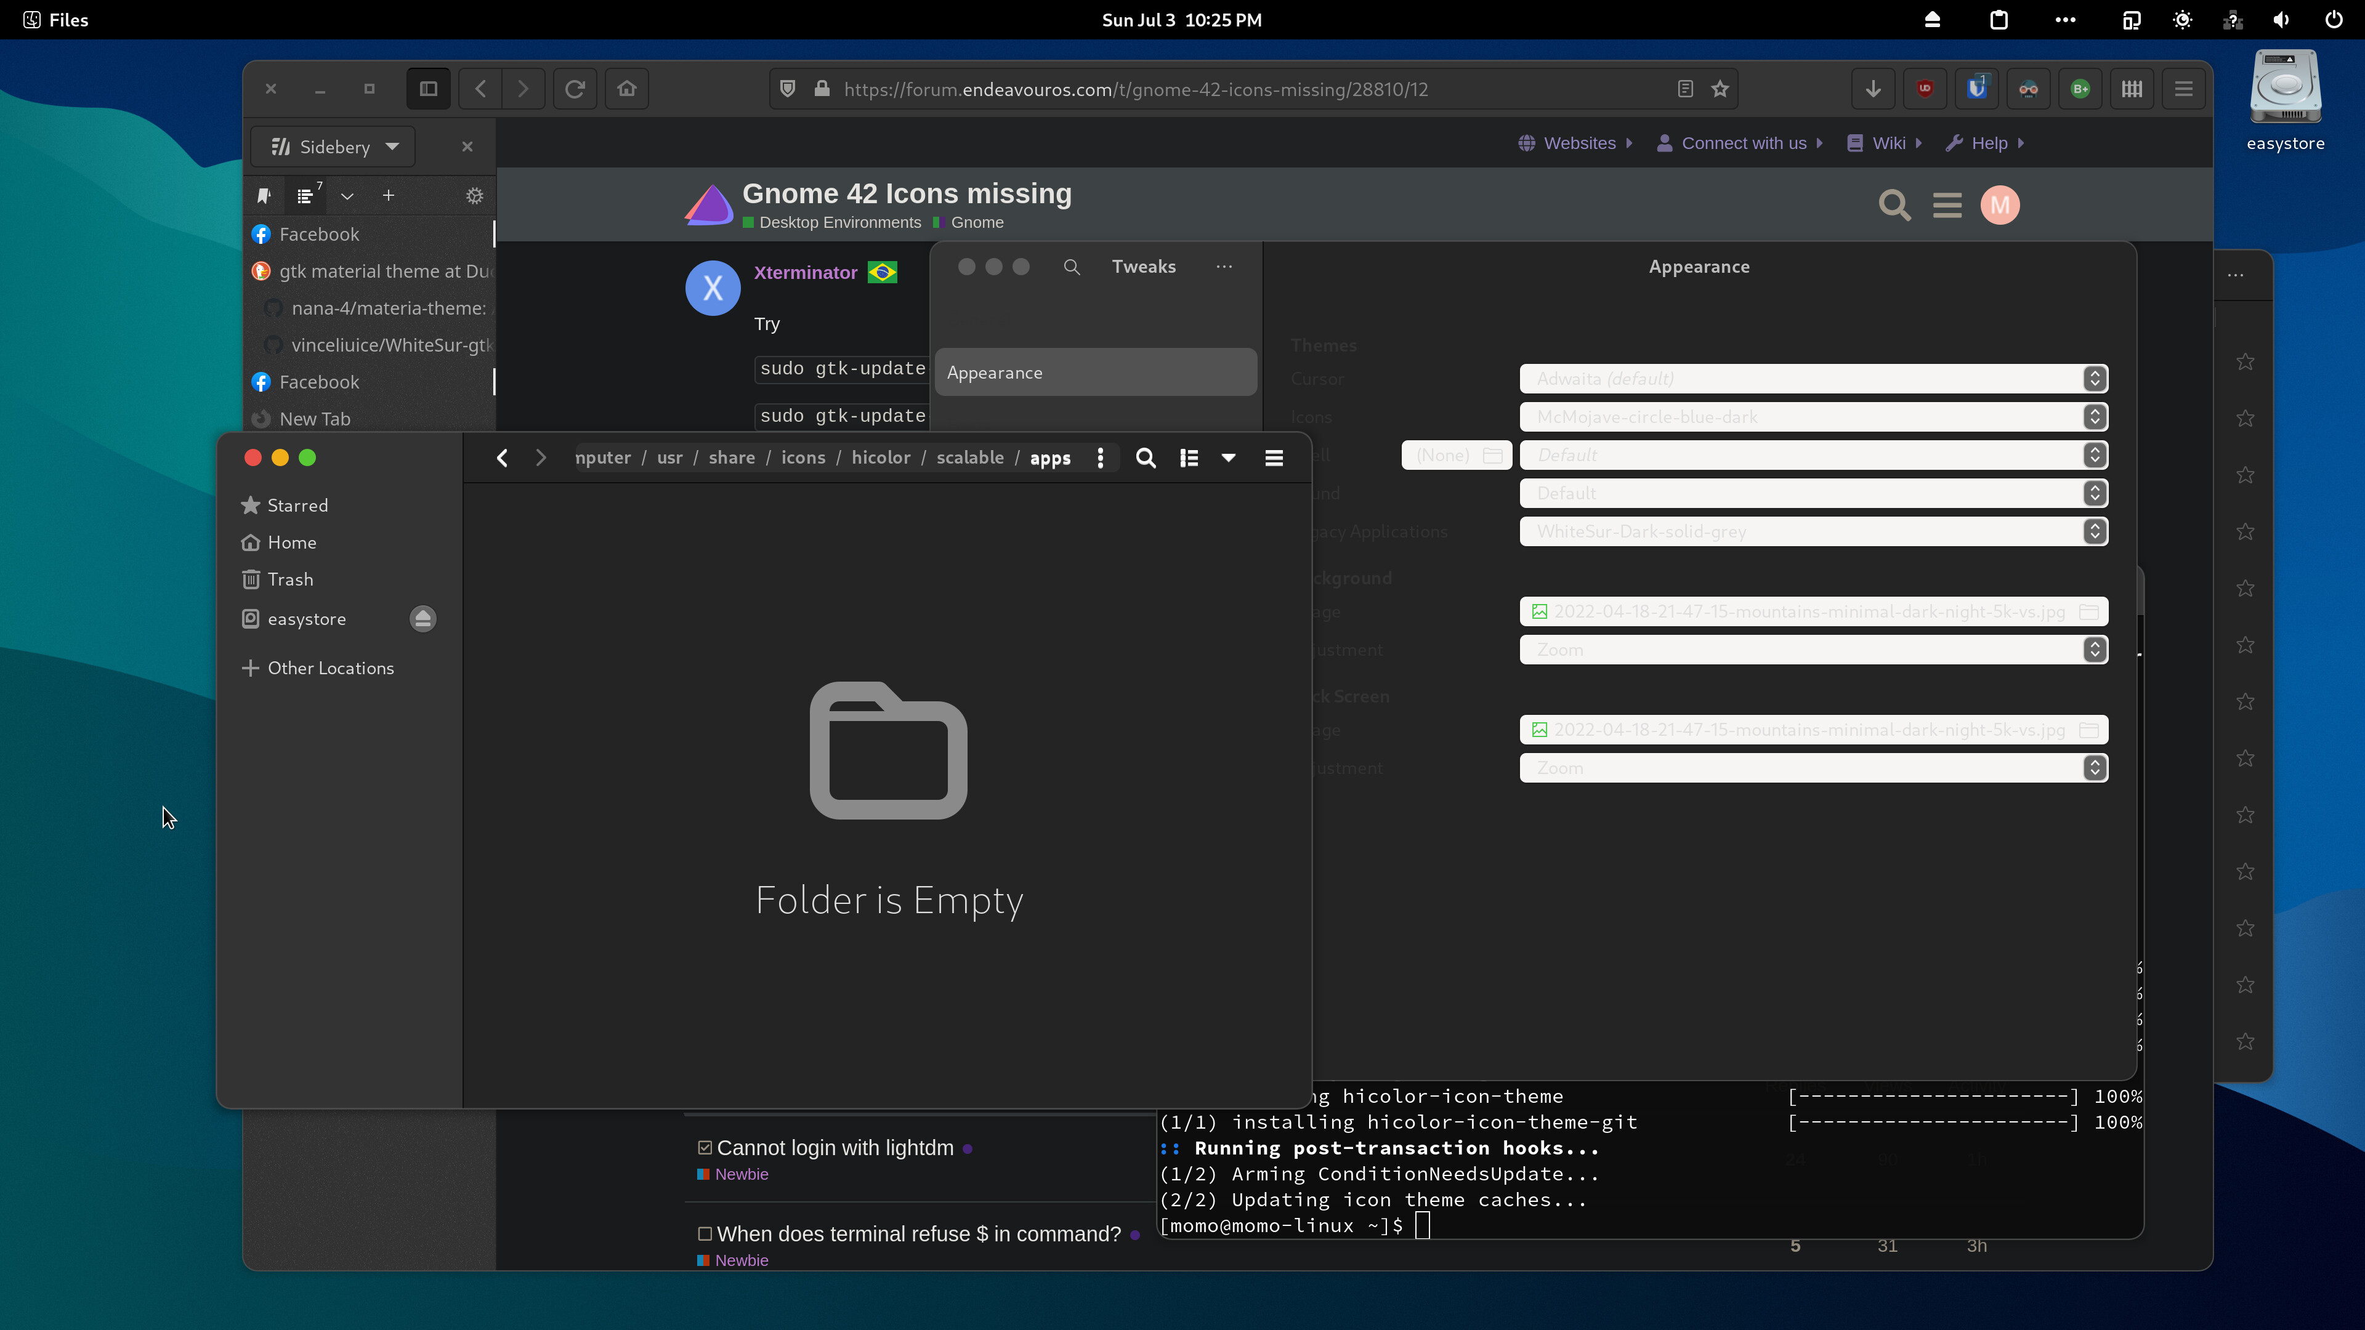This screenshot has height=1330, width=2365.
Task: Open search in the Files window
Action: pos(1145,458)
